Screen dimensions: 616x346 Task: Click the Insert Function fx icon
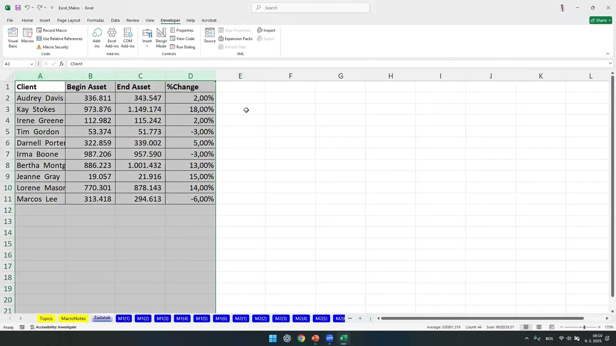pos(61,64)
